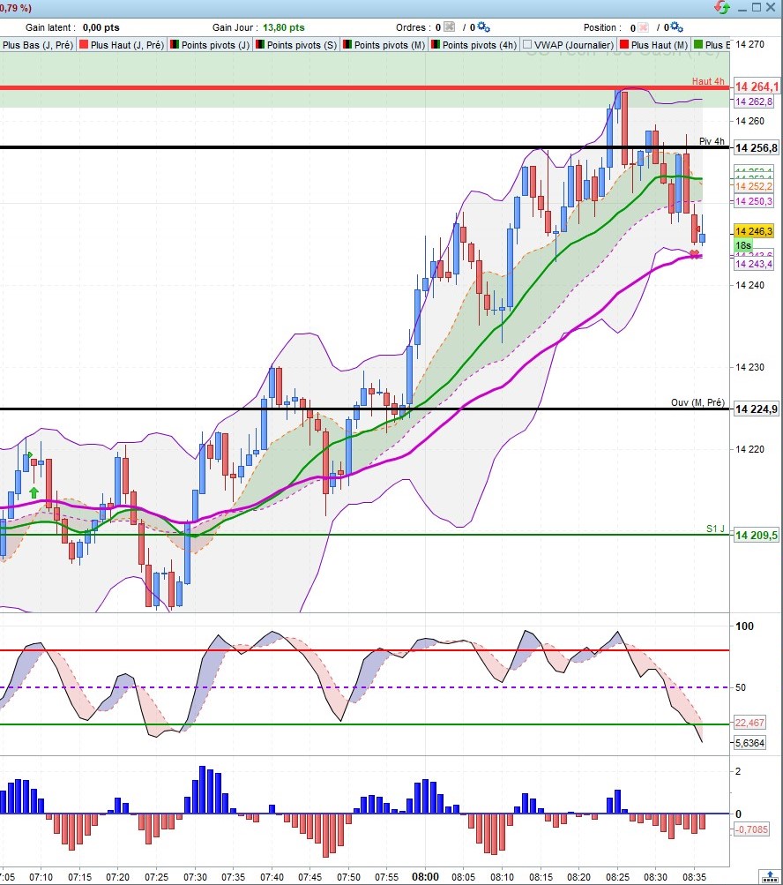Open the Plus Haut (J, Pré) indicator tab

click(122, 45)
